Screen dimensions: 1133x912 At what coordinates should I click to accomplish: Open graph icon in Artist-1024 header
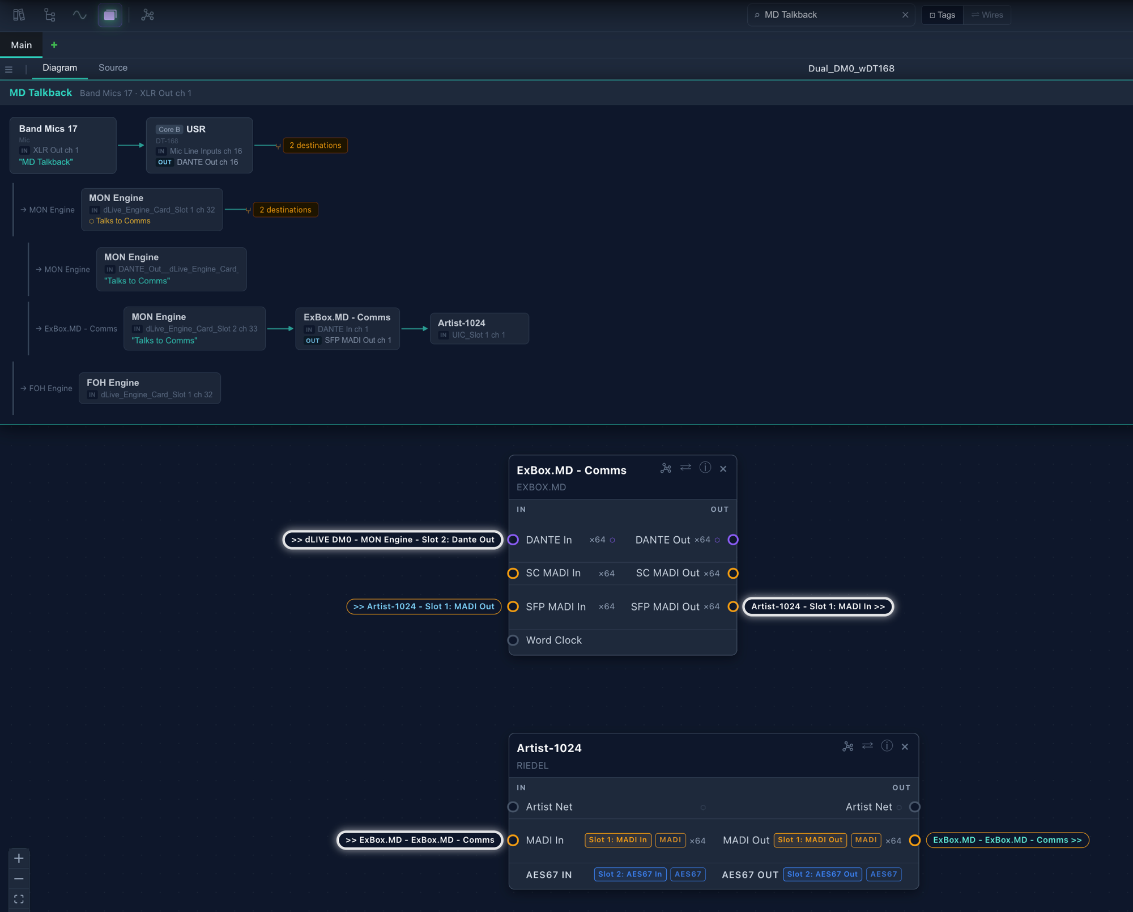pos(847,746)
